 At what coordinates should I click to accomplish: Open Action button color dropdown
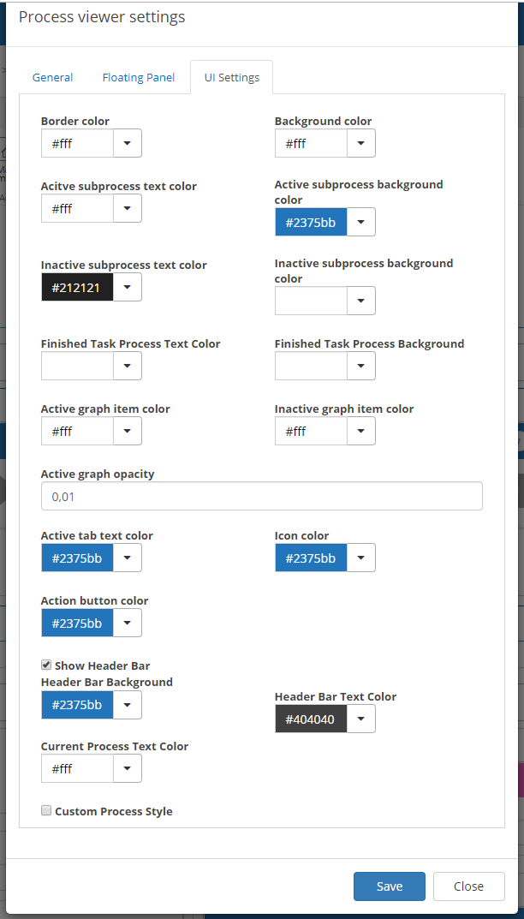point(128,623)
